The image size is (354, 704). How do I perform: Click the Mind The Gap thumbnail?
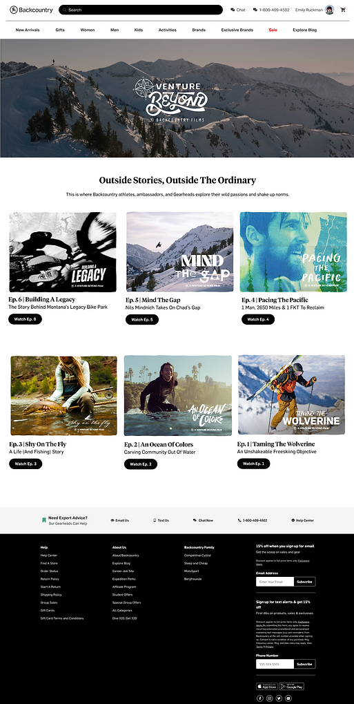coord(180,252)
